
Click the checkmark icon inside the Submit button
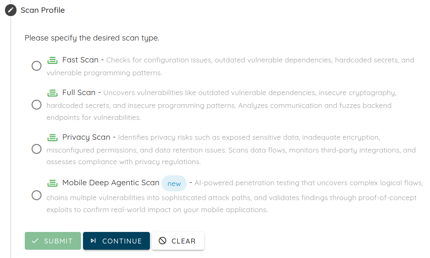[x=35, y=241]
